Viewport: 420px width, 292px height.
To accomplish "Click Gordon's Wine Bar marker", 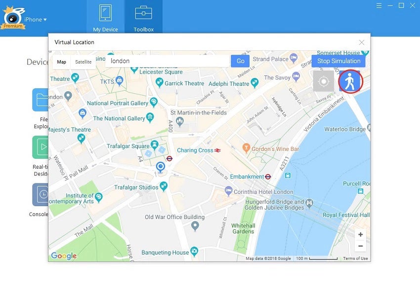I will point(246,147).
